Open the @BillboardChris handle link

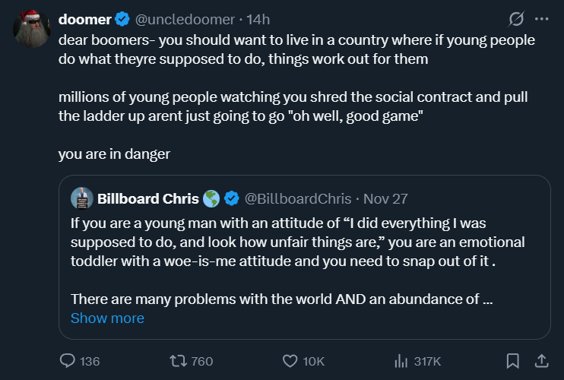coord(297,199)
